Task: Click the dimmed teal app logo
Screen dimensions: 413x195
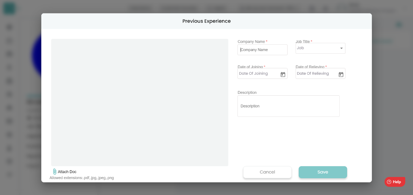Action: click(x=9, y=8)
